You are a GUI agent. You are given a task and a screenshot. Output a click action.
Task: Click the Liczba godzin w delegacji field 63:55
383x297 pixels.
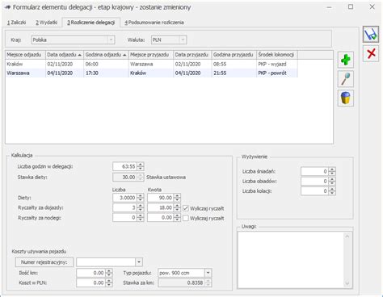tap(124, 166)
